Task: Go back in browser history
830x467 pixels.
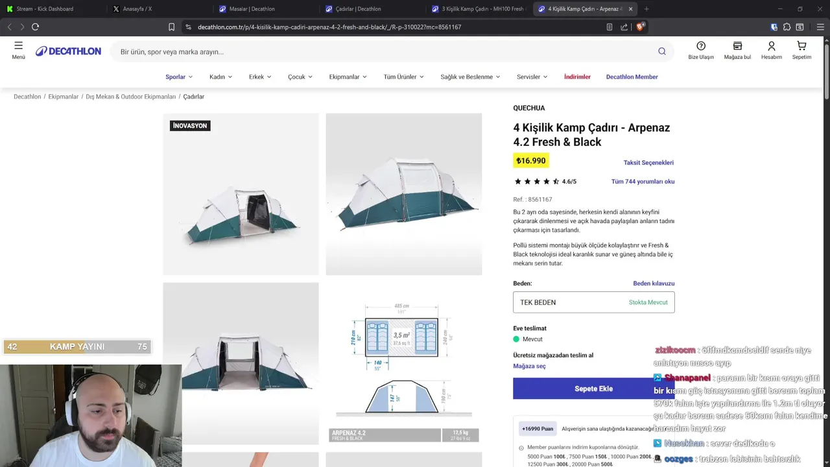Action: coord(9,27)
